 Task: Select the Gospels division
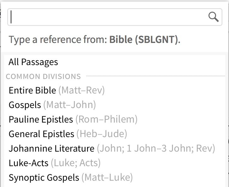point(115,105)
